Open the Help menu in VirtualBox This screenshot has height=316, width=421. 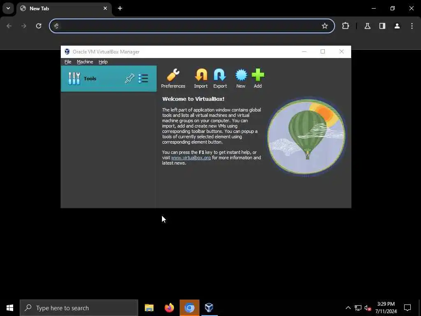[103, 62]
